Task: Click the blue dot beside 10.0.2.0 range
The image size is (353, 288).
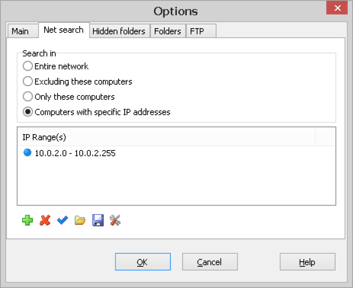Action: click(x=27, y=153)
